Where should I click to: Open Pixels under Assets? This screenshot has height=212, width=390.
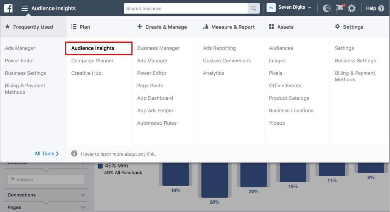tap(276, 73)
